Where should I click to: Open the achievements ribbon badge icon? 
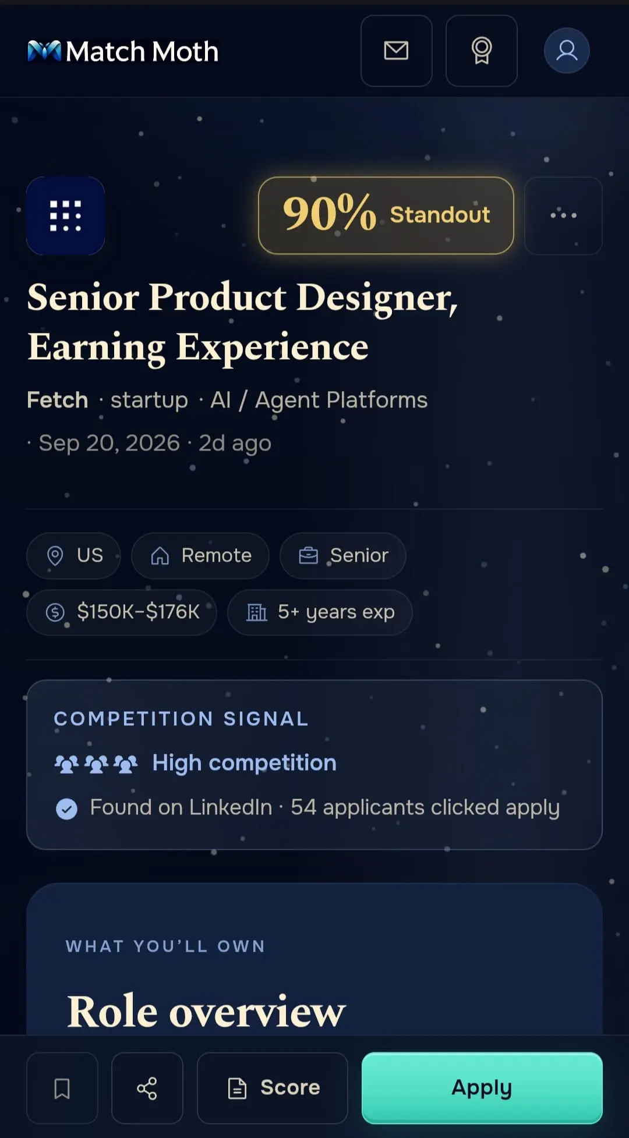481,51
